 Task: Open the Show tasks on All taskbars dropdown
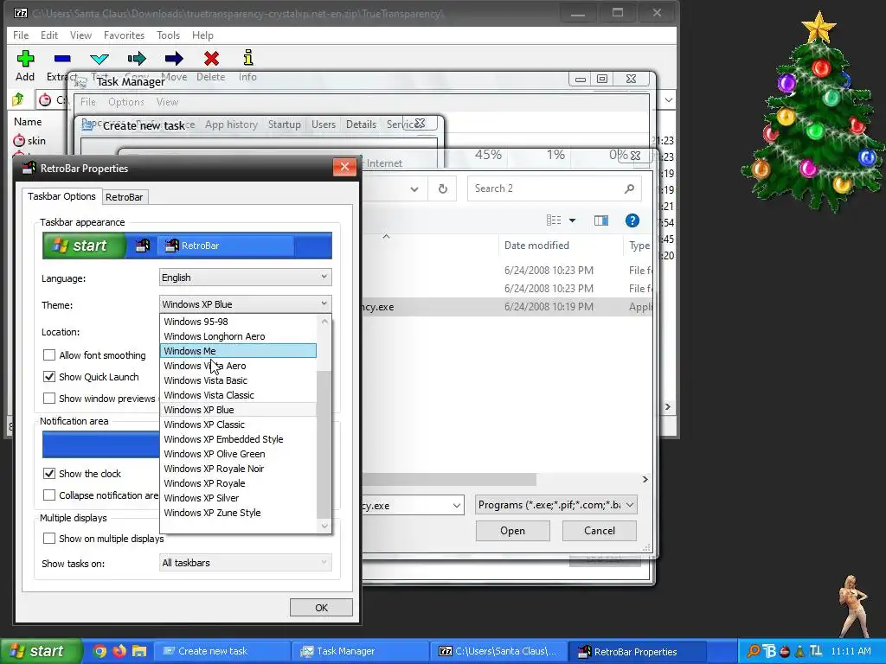tap(245, 563)
